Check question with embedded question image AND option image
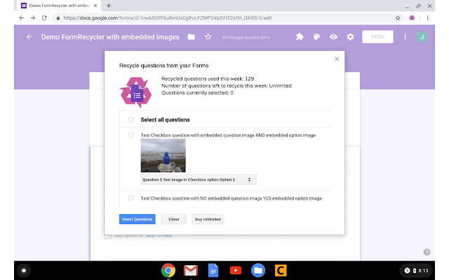The width and height of the screenshot is (449, 280). click(x=131, y=135)
